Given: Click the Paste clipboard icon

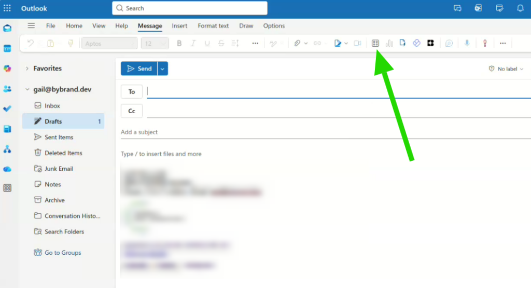Looking at the screenshot, I should 50,44.
